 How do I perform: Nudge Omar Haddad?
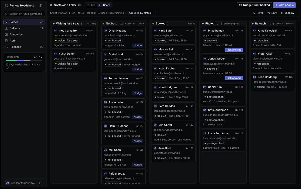click(x=138, y=46)
